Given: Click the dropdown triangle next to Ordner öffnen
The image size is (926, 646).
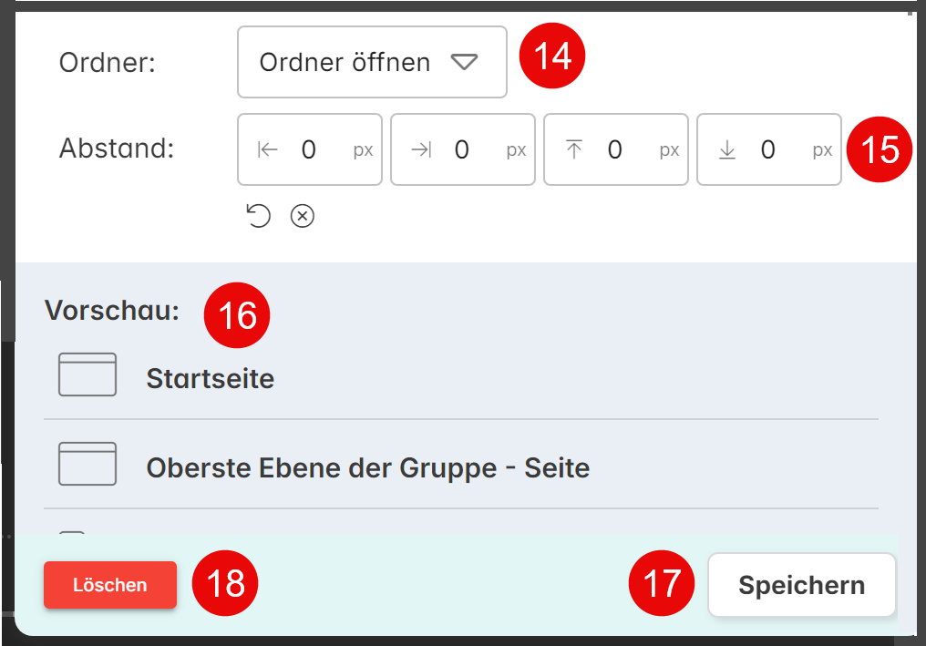Looking at the screenshot, I should 464,62.
